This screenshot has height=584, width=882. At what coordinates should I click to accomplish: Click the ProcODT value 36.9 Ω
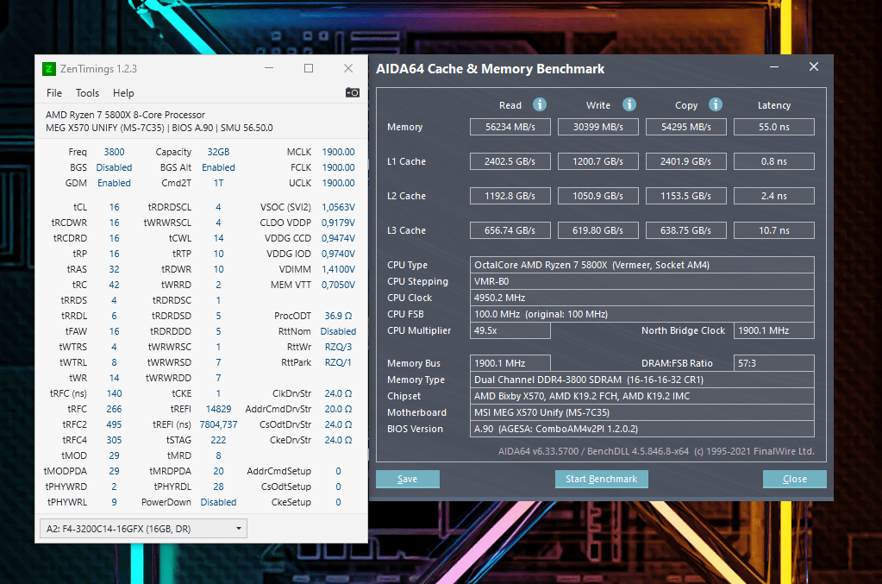338,316
